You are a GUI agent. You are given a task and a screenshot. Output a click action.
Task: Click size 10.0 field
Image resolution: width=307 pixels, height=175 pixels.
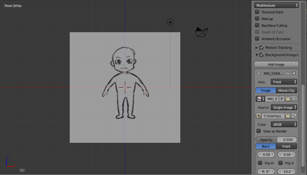point(287,171)
